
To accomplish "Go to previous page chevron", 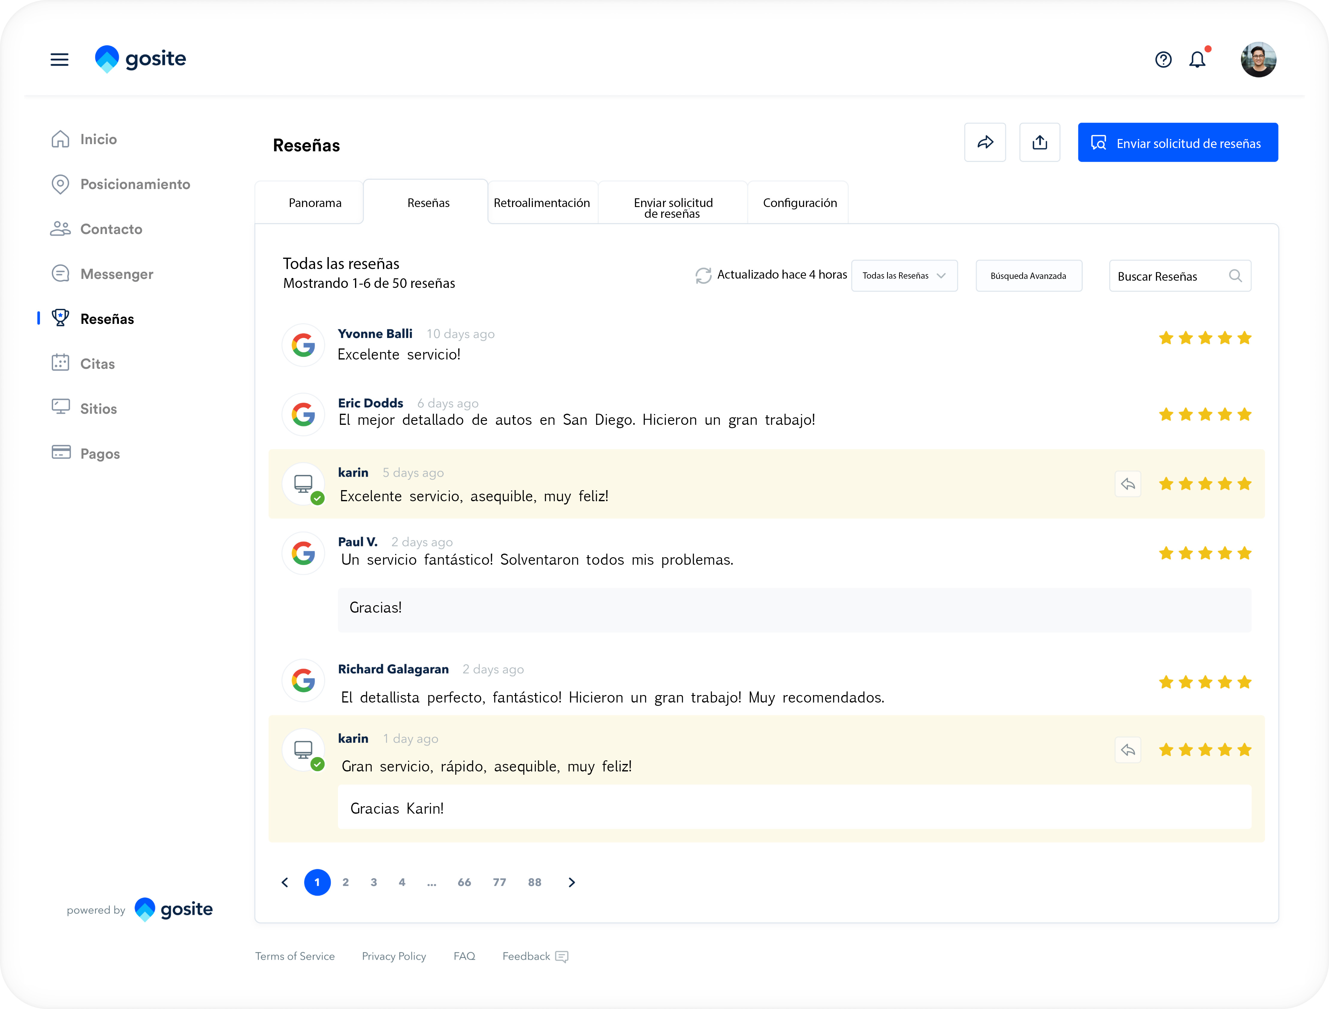I will tap(285, 882).
